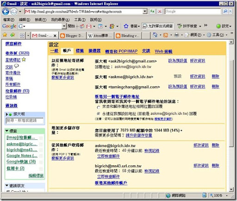Click the IE Forward arrow button
237x201 pixels.
[14, 12]
